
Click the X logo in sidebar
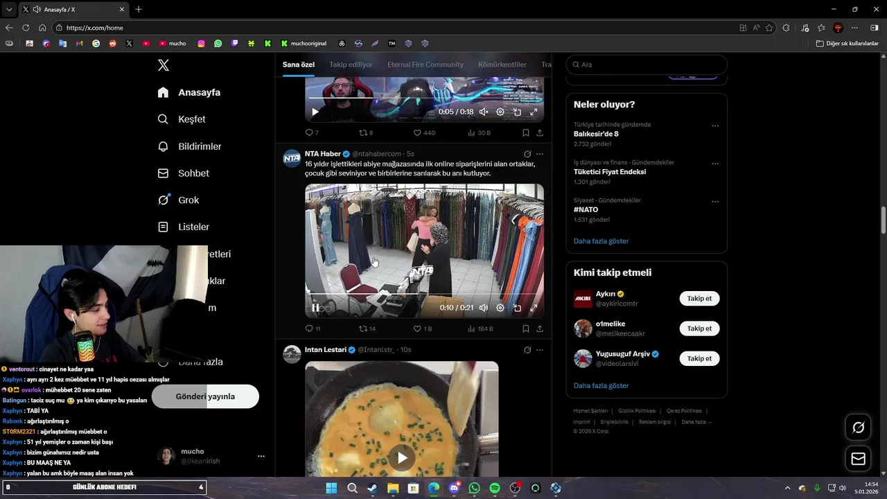coord(164,65)
